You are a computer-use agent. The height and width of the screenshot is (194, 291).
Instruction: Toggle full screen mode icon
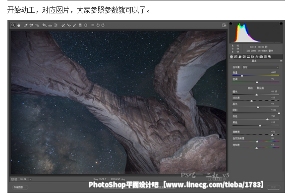pos(224,25)
